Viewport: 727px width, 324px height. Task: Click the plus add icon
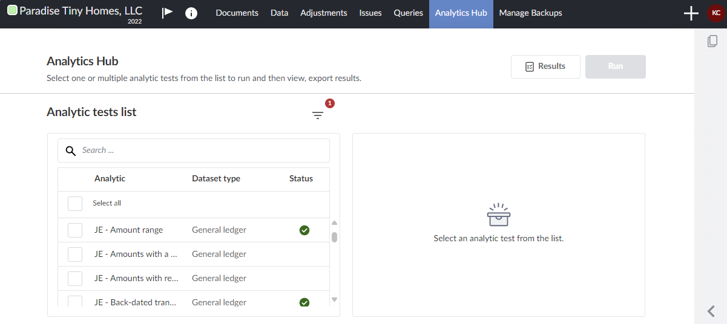pyautogui.click(x=691, y=13)
